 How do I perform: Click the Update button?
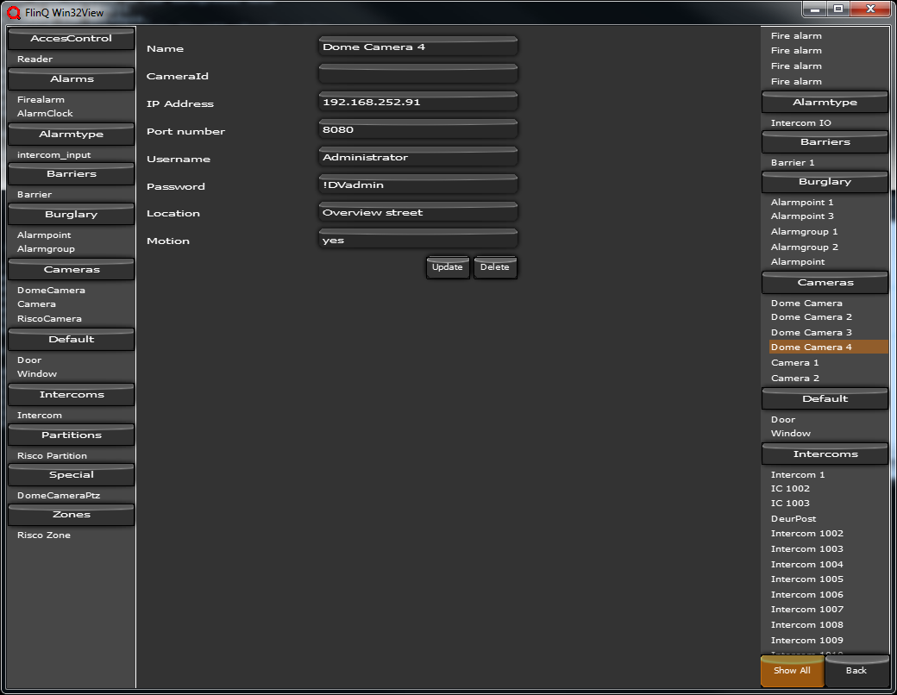click(448, 267)
